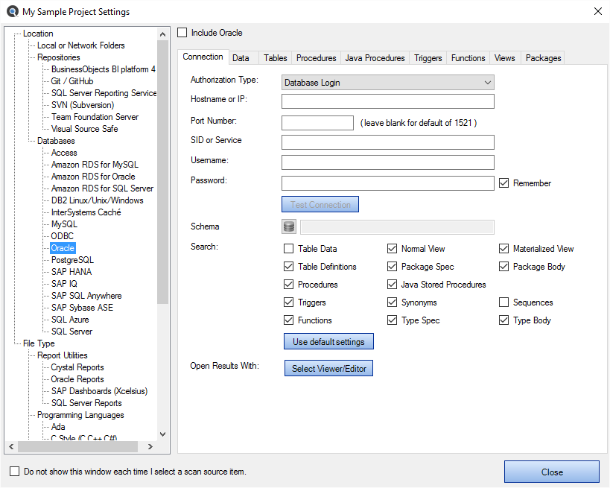Close the settings window with X
This screenshot has height=488, width=610.
598,11
